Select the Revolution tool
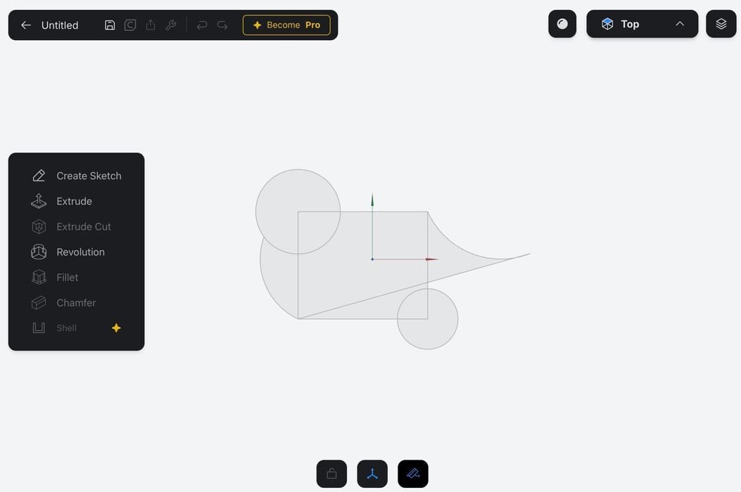Viewport: 741px width, 492px height. (80, 252)
